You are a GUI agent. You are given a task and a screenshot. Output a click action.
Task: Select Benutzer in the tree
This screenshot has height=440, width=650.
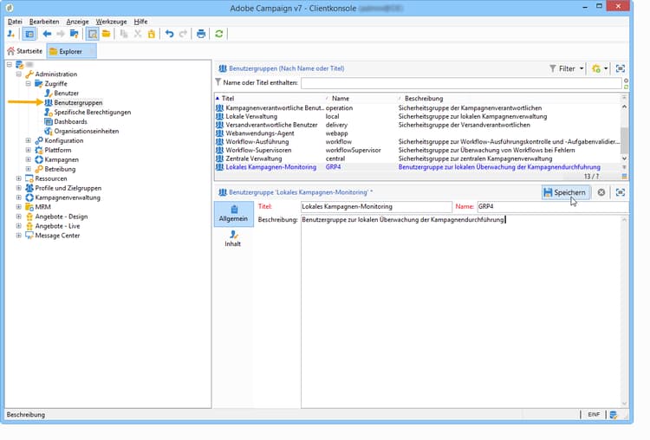pos(67,94)
